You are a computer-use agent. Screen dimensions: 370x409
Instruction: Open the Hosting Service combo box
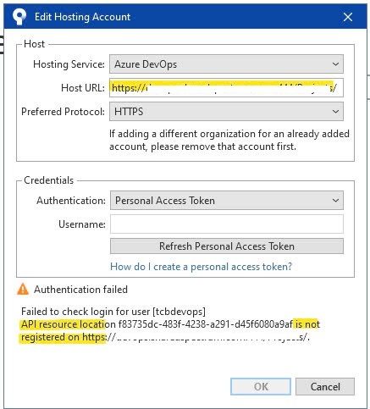coord(226,64)
